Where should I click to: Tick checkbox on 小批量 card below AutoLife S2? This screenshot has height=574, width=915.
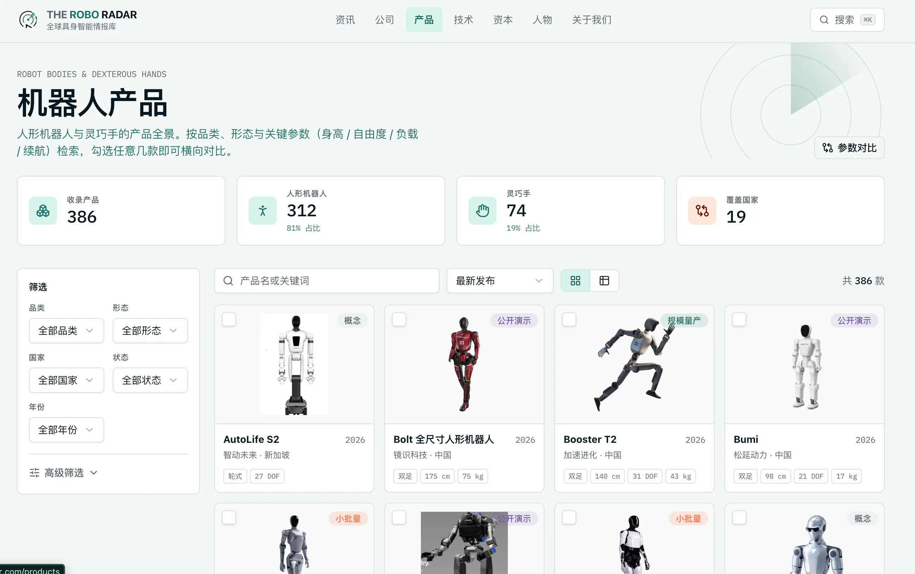(229, 517)
